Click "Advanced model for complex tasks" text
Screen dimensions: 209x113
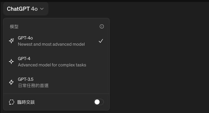pos(52,65)
